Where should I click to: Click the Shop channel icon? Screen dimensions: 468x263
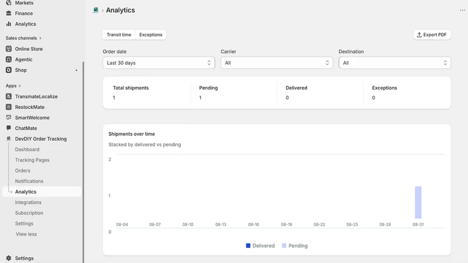[9, 70]
